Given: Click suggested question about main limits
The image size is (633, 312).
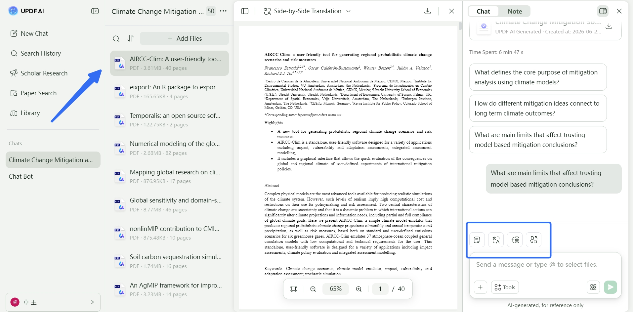Looking at the screenshot, I should [x=538, y=140].
